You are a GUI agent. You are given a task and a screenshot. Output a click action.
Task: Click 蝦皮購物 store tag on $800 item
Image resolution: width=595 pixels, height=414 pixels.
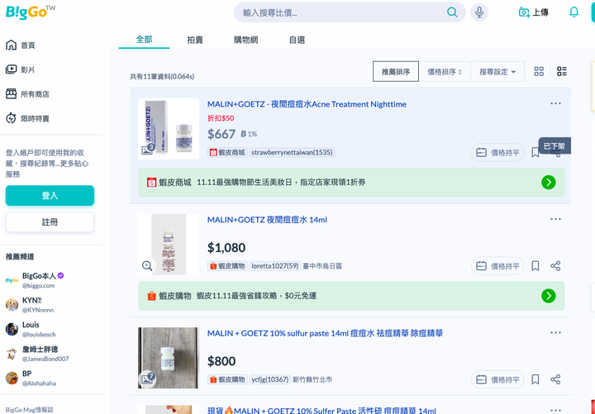click(x=227, y=379)
